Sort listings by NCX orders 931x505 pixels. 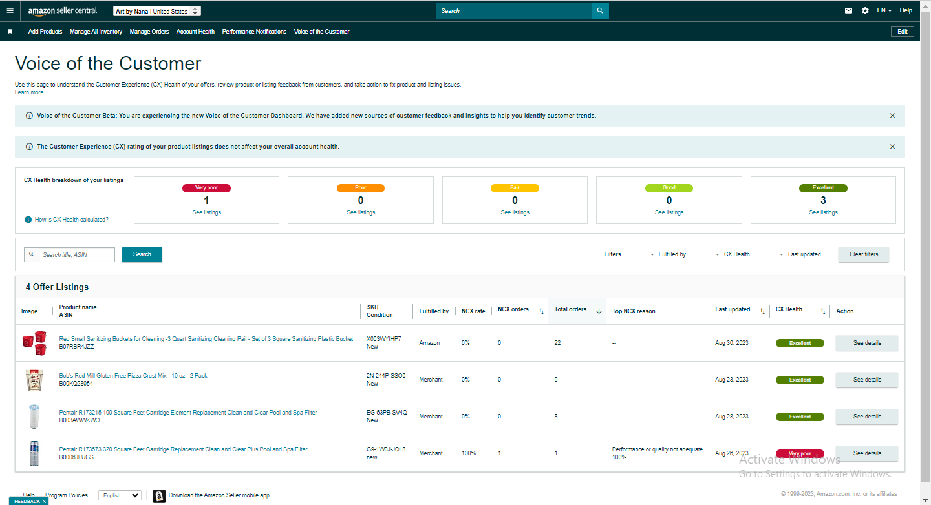tap(541, 311)
